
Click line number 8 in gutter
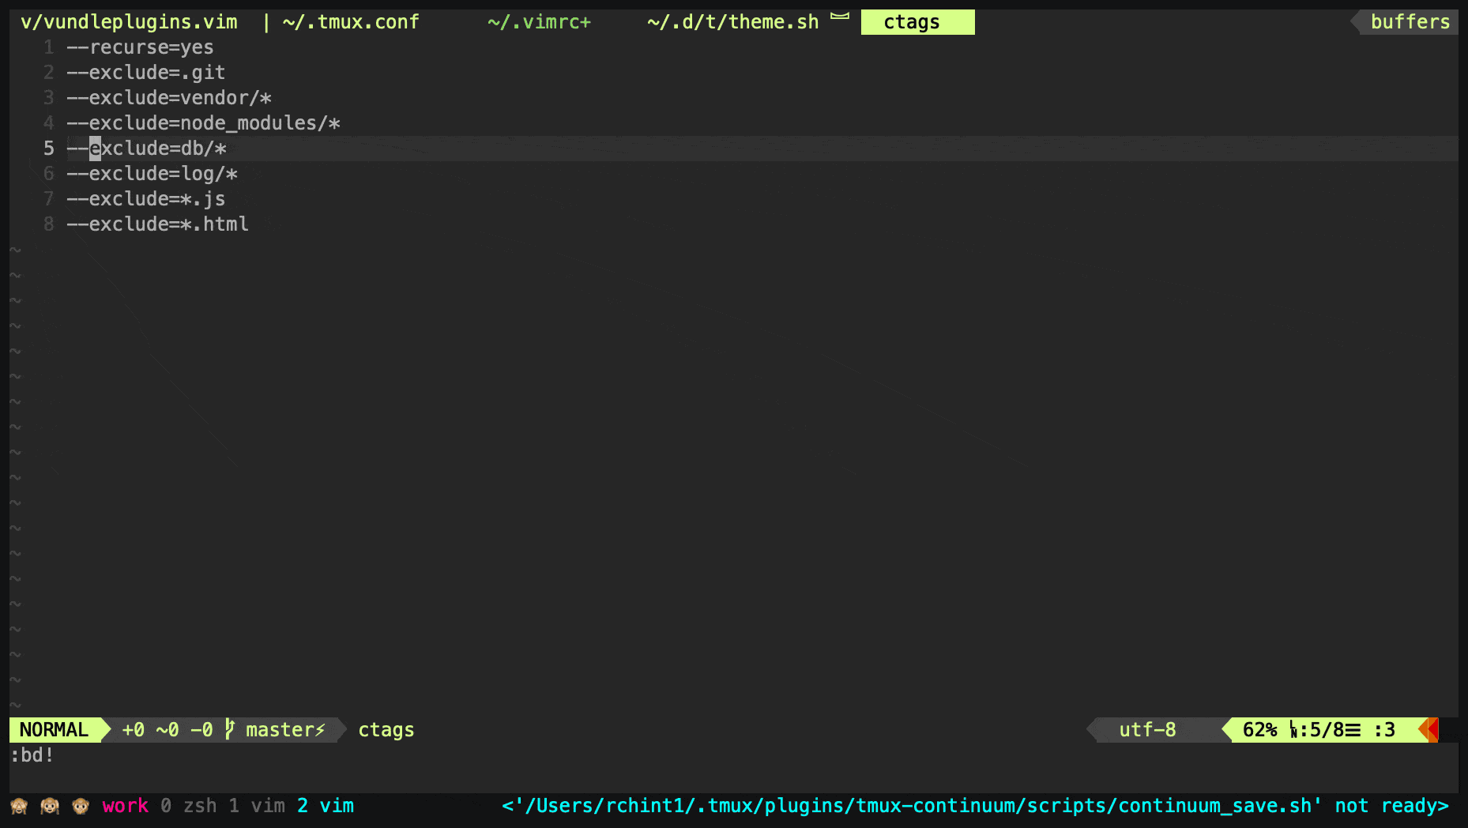49,224
